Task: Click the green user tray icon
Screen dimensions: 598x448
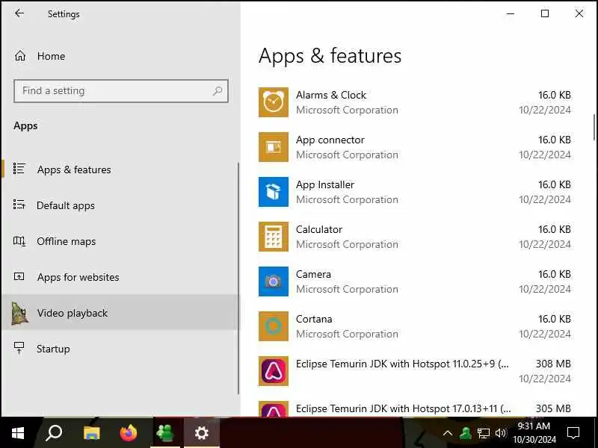Action: coord(465,433)
